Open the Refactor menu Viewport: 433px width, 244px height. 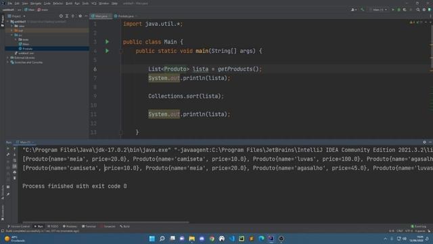point(58,3)
